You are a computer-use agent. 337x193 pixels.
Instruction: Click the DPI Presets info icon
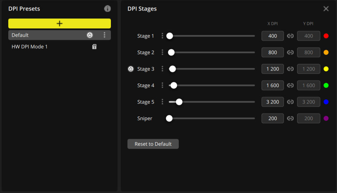click(107, 9)
